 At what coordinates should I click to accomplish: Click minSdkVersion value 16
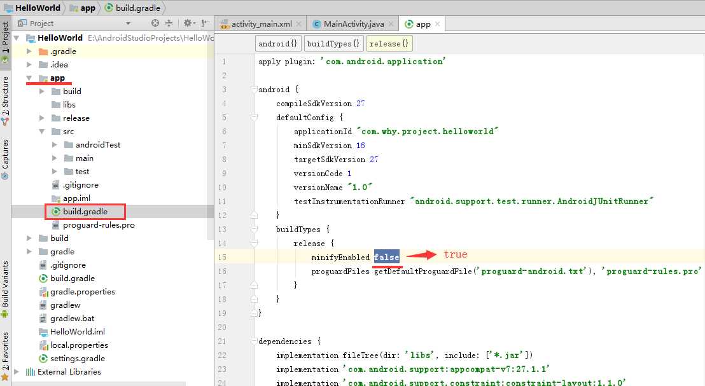pos(361,145)
